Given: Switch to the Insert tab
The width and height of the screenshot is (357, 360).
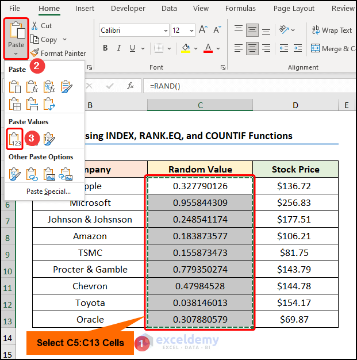Looking at the screenshot, I should (85, 9).
